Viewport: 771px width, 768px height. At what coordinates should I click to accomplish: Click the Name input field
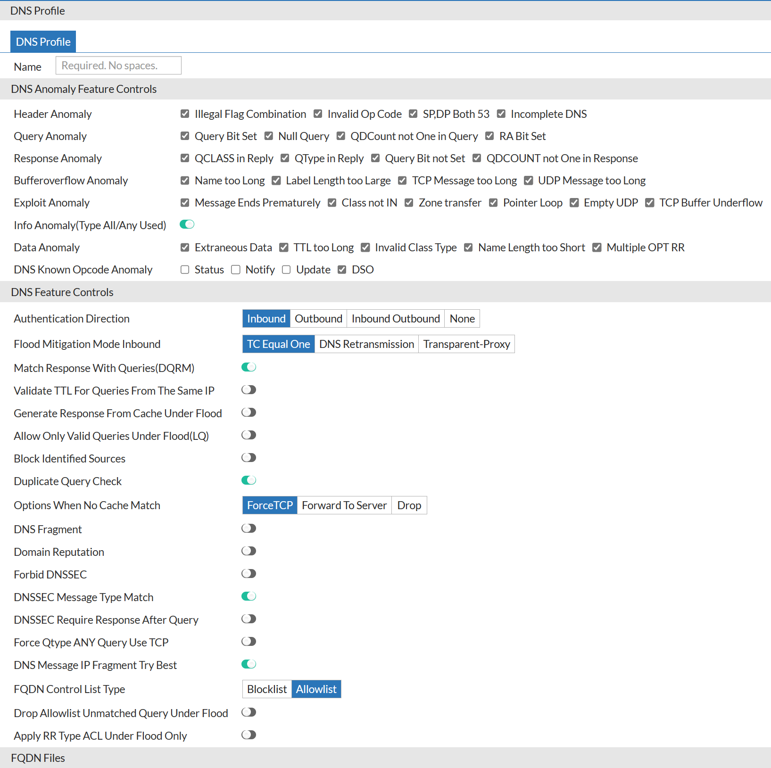point(118,65)
